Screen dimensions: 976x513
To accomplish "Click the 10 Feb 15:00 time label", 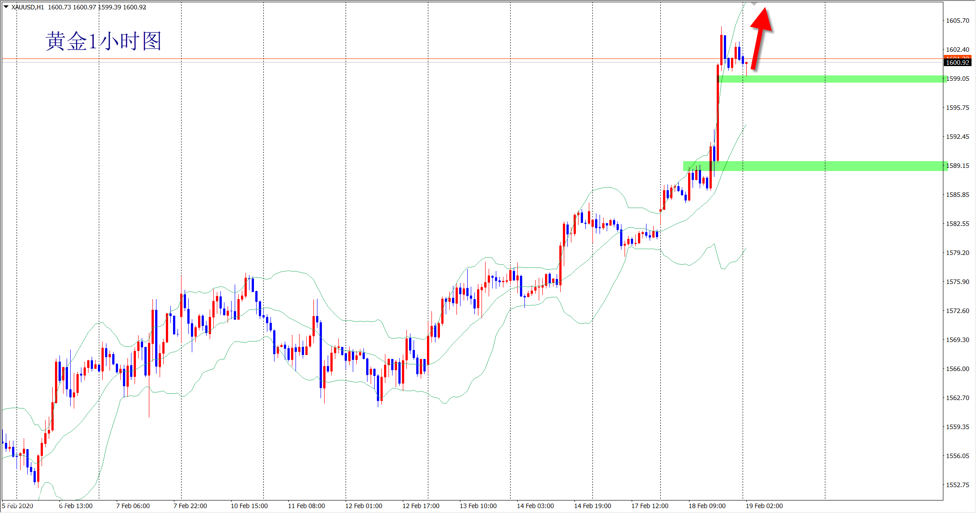I will [249, 506].
